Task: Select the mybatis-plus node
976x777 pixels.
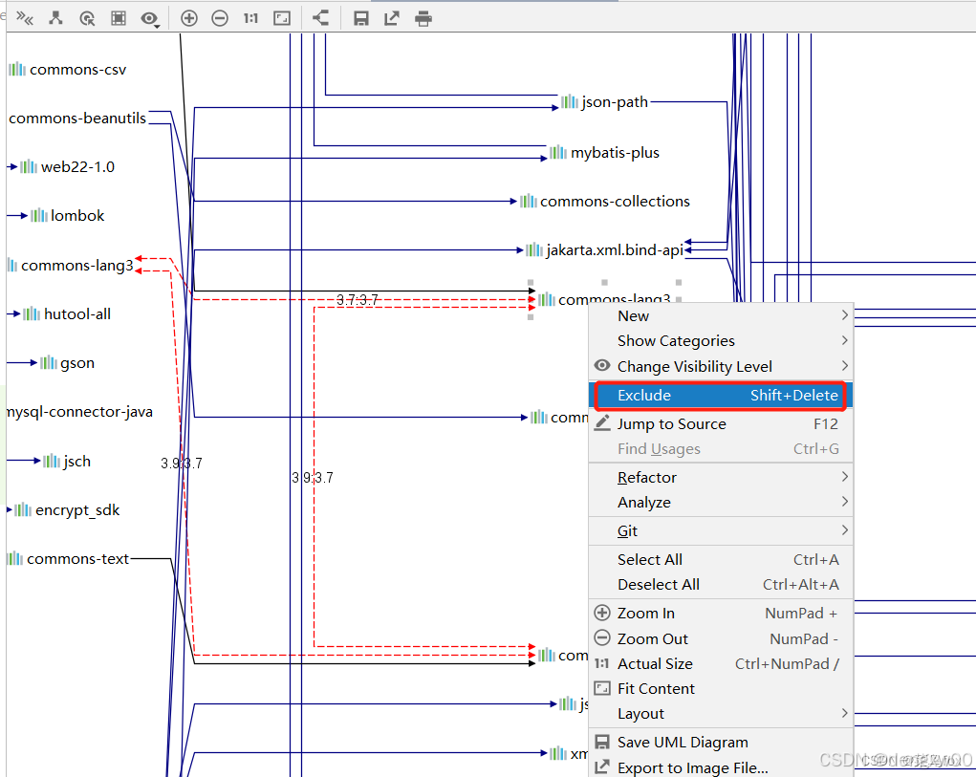Action: 604,152
